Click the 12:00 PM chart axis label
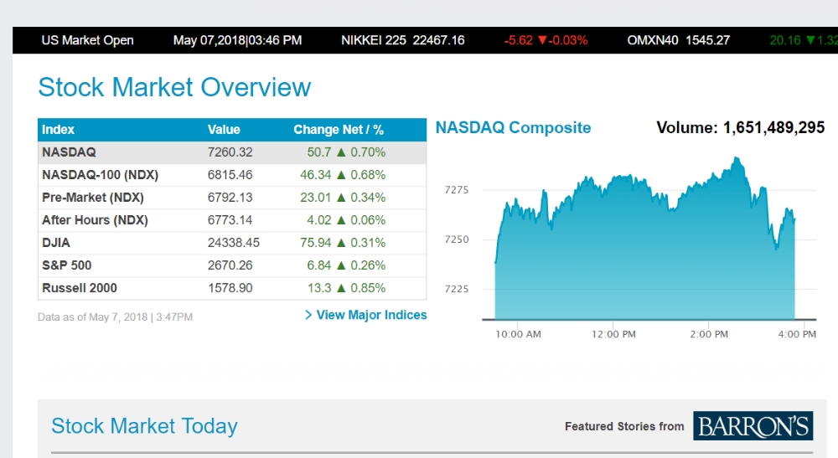 (613, 334)
